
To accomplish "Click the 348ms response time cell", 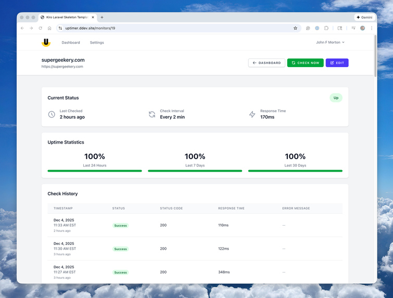I will 224,272.
